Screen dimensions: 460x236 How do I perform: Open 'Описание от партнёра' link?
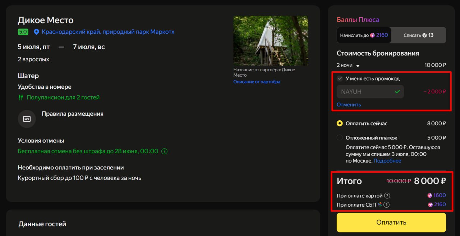pyautogui.click(x=257, y=82)
